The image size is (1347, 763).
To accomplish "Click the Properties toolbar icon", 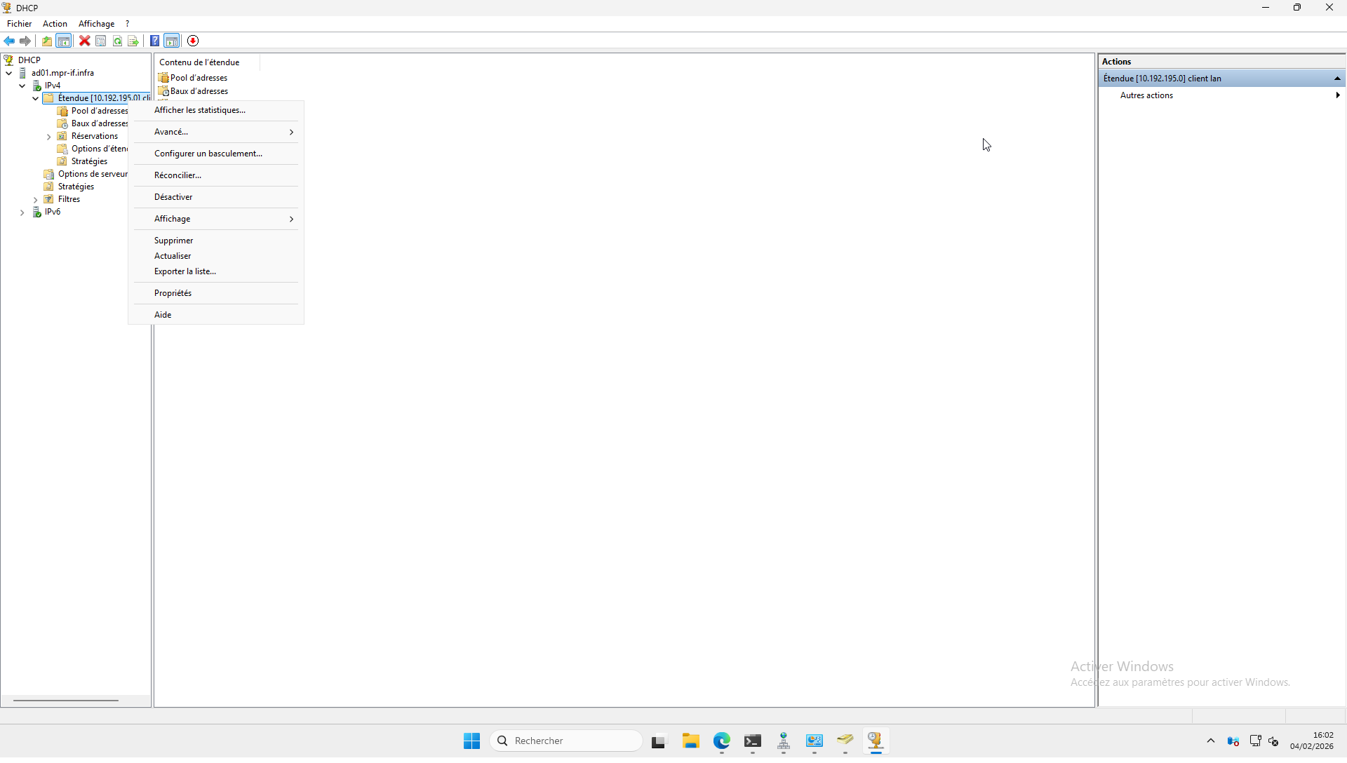I will (x=101, y=41).
